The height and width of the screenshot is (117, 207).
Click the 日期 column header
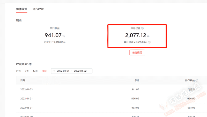23,80
